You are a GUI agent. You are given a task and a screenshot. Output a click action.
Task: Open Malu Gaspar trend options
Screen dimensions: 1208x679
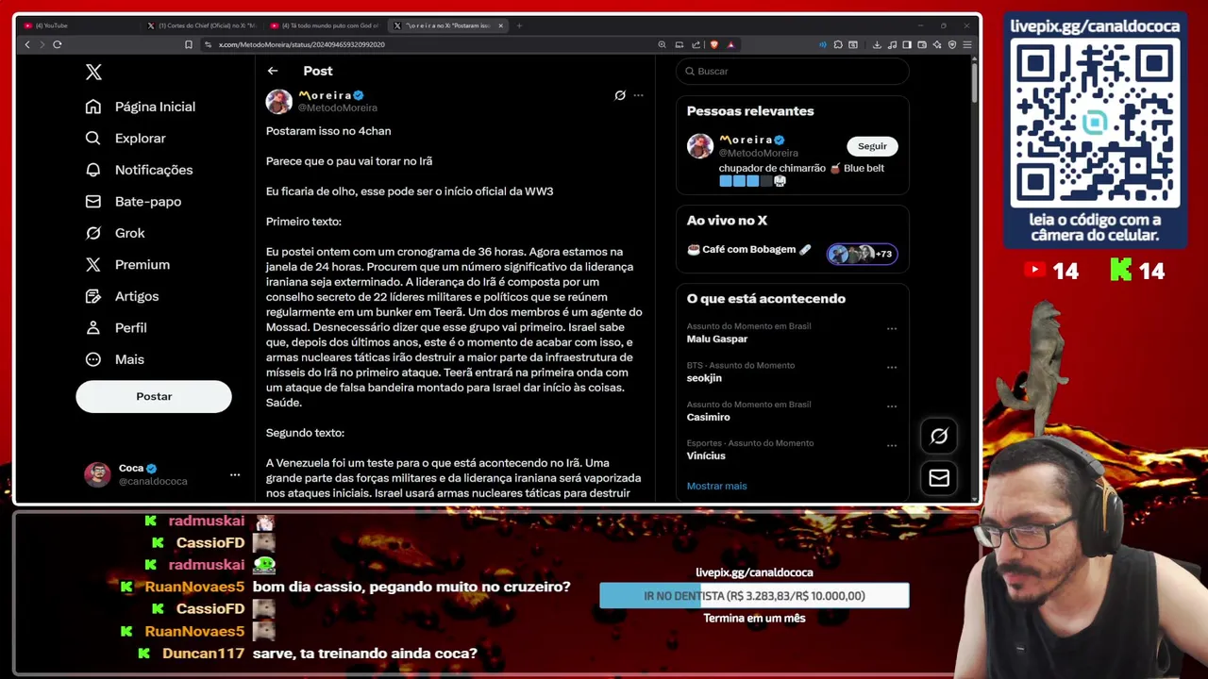point(892,329)
